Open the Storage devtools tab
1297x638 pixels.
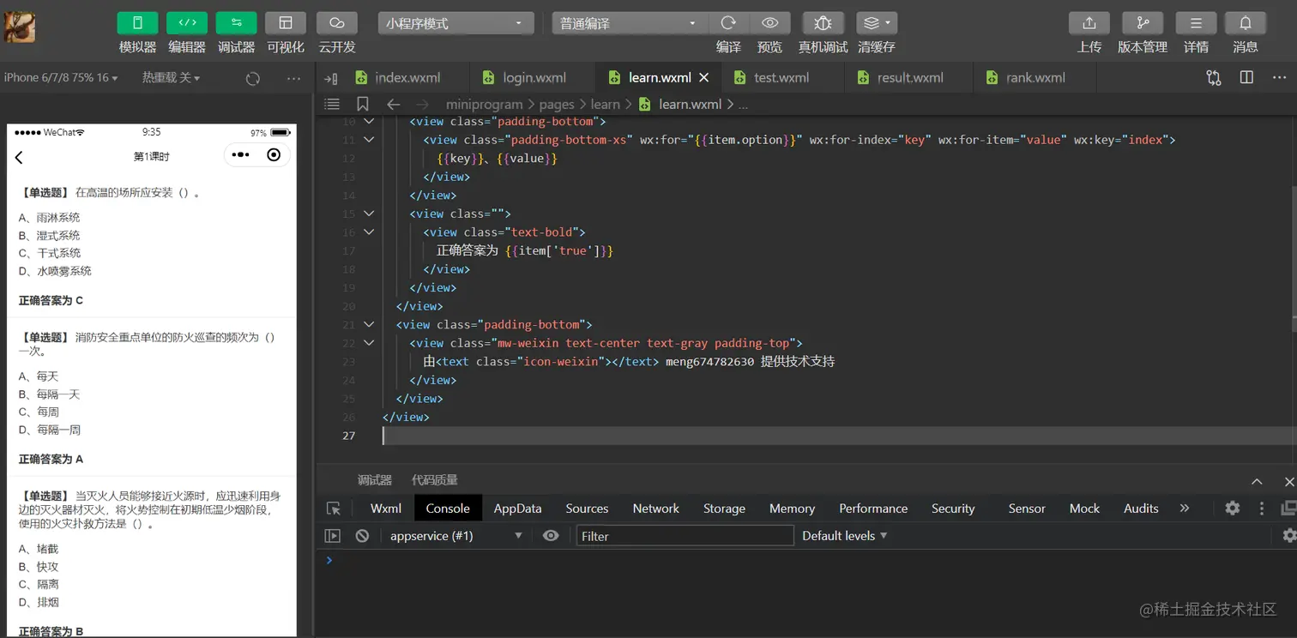click(724, 509)
